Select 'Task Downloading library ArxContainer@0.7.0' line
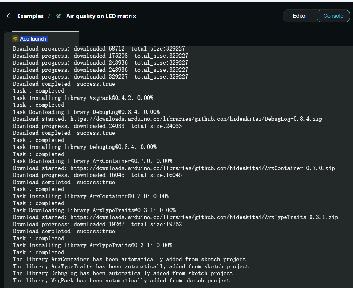Screen dimensions: 353x288 click(93, 161)
